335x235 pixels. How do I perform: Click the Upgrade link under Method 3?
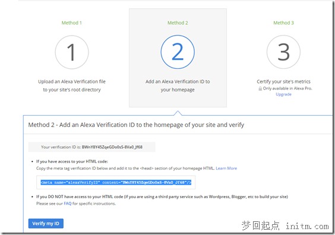pyautogui.click(x=283, y=94)
